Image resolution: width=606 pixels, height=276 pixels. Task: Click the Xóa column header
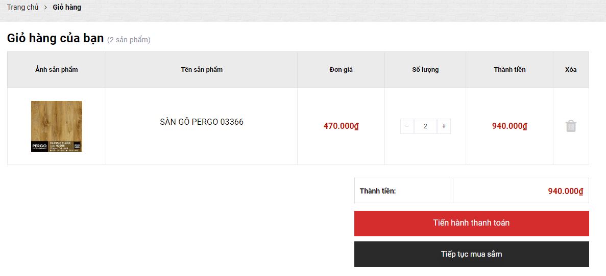[571, 70]
